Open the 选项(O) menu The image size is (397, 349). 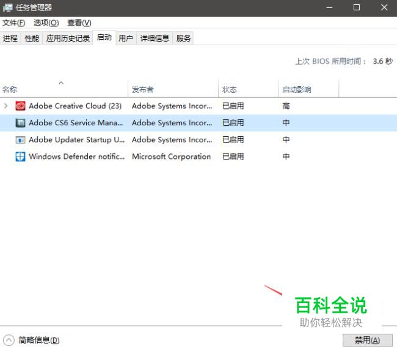46,23
